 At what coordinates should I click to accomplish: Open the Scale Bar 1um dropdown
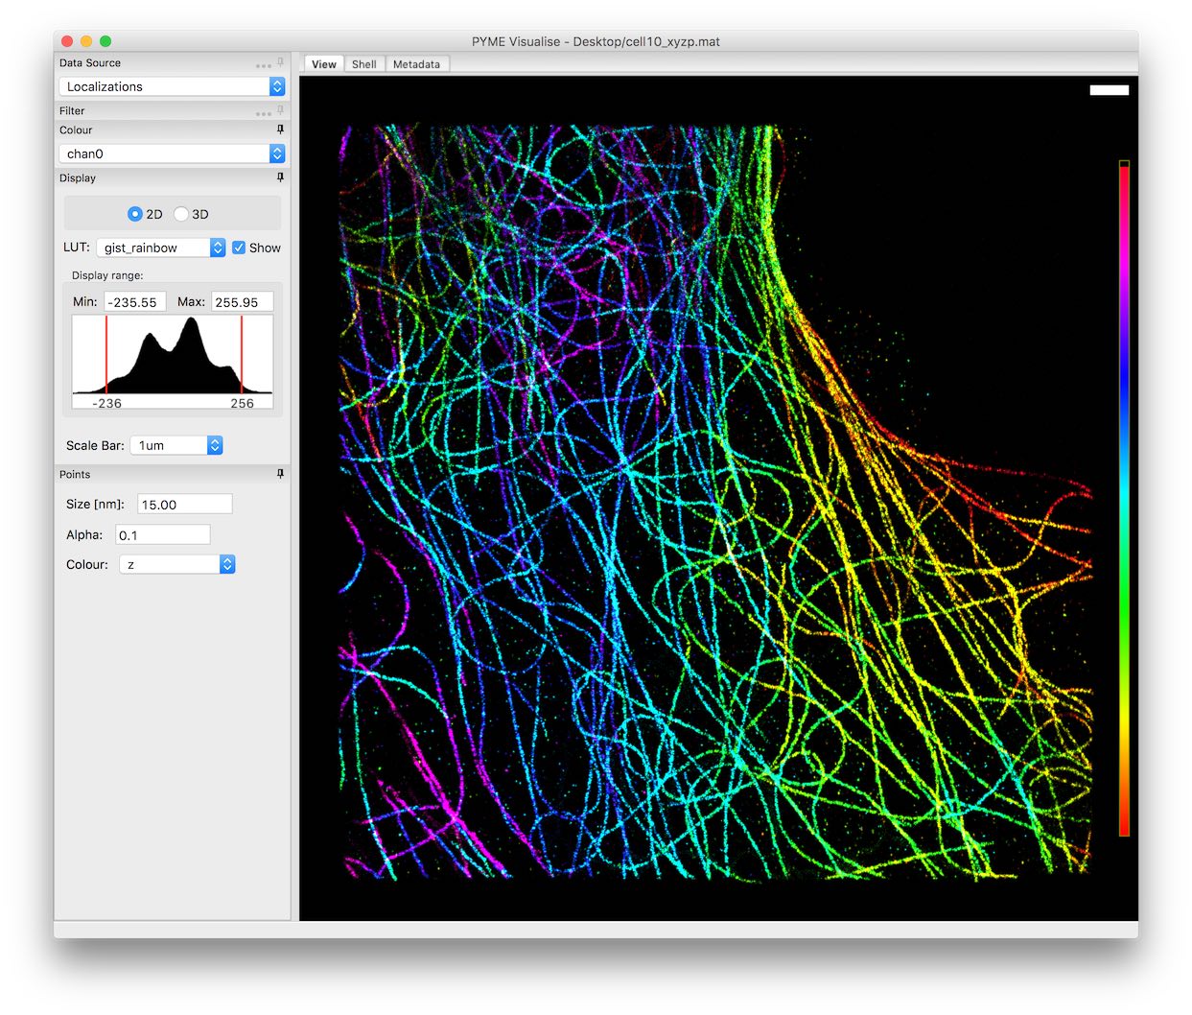click(175, 445)
